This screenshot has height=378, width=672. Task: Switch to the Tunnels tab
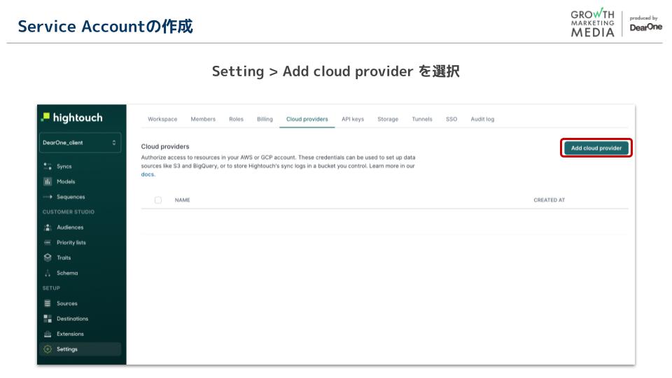422,119
